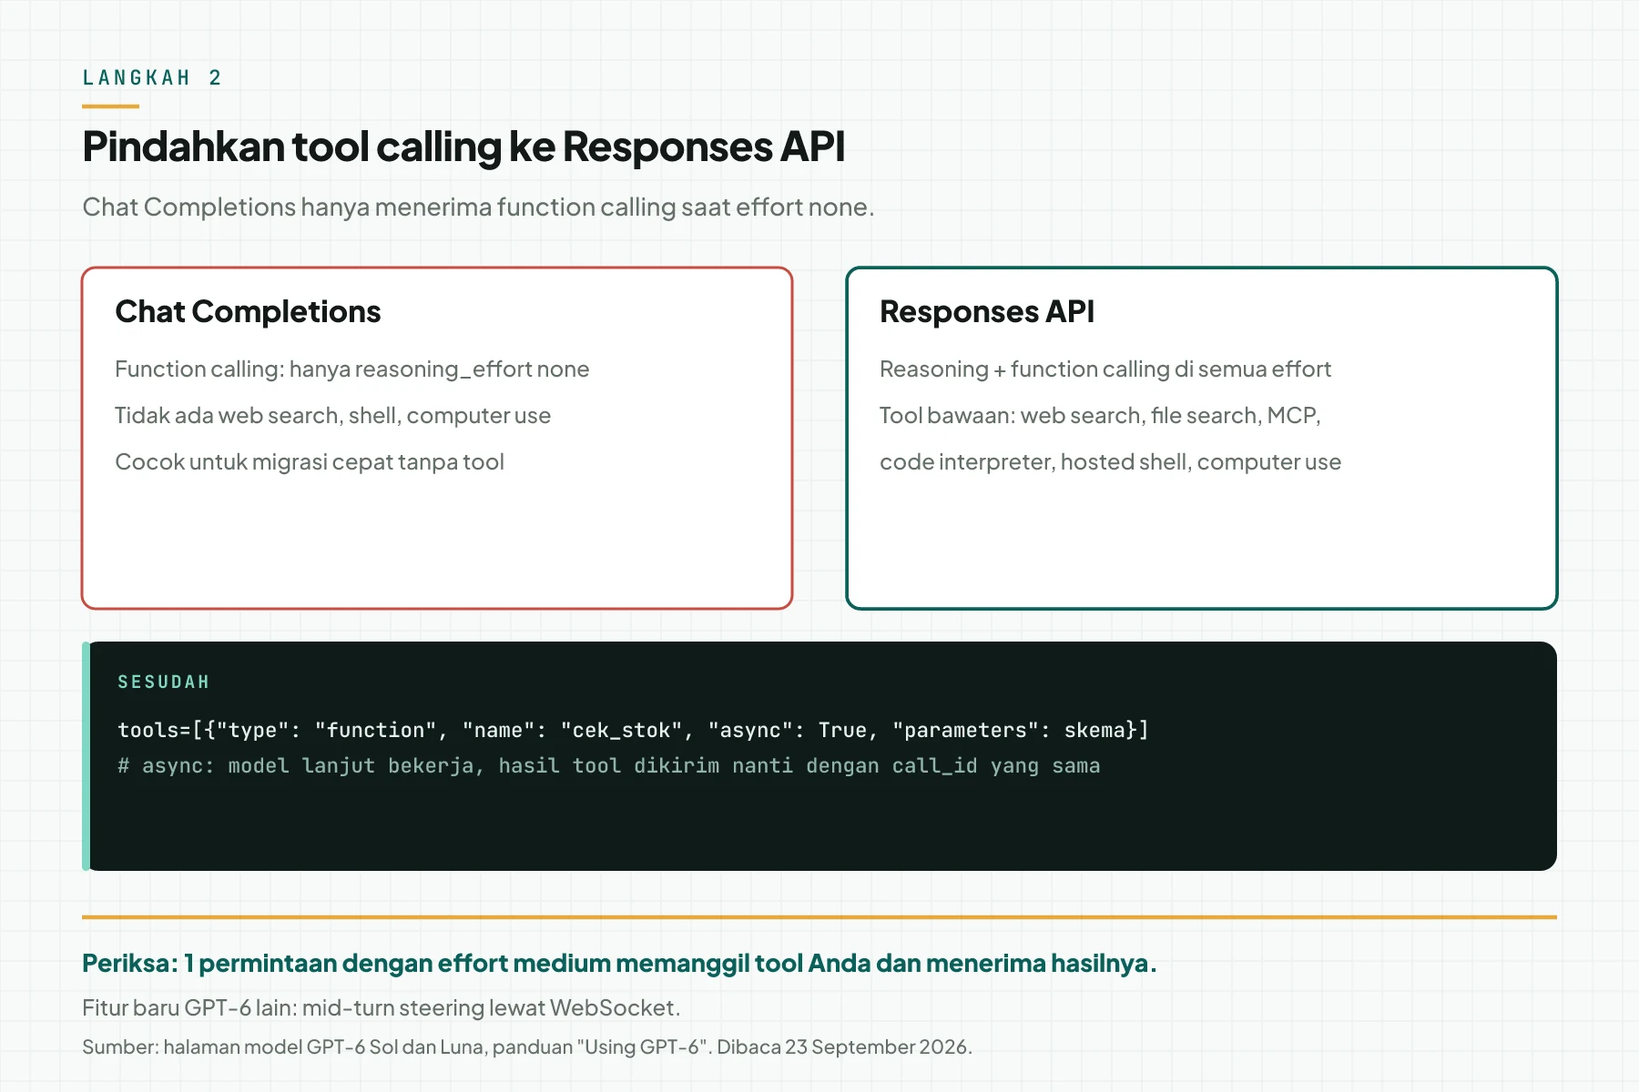
Task: Click 'Cocok untuk migrasi cepat tanpa tool'
Action: point(310,461)
